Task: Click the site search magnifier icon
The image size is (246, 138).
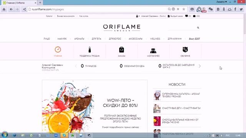Action: pyautogui.click(x=198, y=28)
